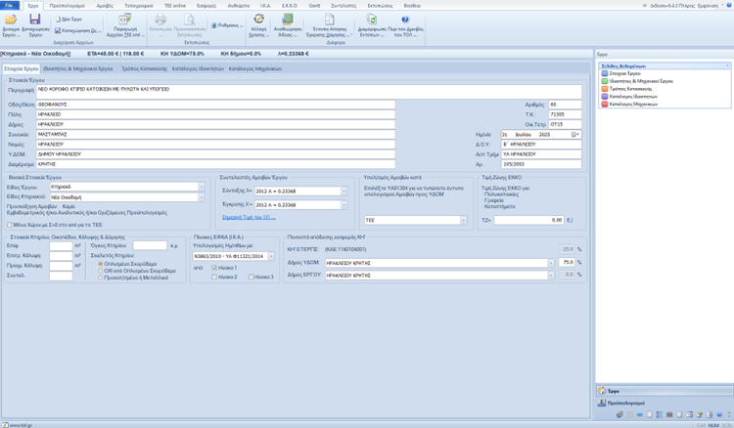Click the Άνοιγμα Έργου folder icon
Image resolution: width=734 pixels, height=428 pixels.
(11, 21)
